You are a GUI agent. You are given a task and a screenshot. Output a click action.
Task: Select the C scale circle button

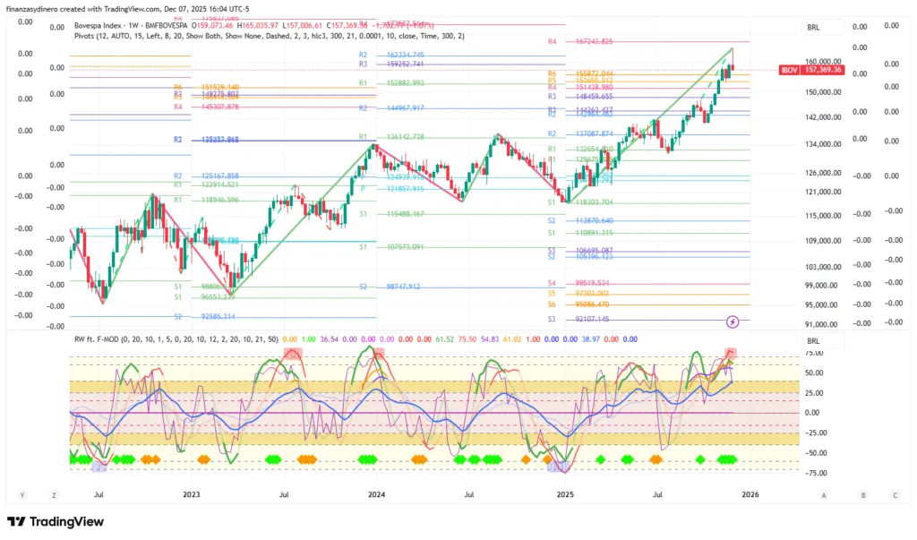pyautogui.click(x=894, y=493)
